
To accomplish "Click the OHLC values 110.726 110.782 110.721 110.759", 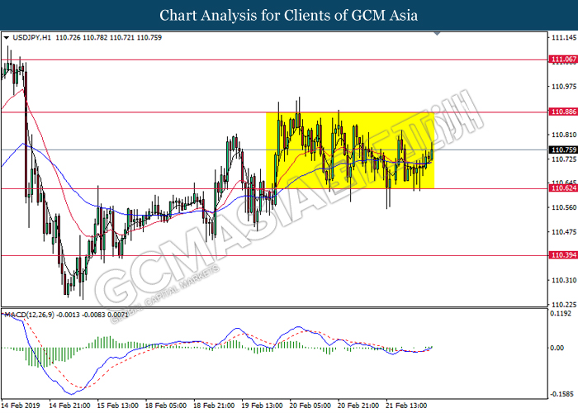I will [109, 38].
